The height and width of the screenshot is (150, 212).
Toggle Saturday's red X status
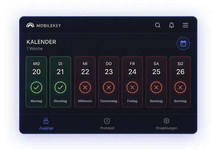[156, 87]
